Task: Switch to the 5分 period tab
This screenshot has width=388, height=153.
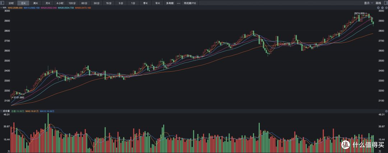Action: pyautogui.click(x=121, y=3)
